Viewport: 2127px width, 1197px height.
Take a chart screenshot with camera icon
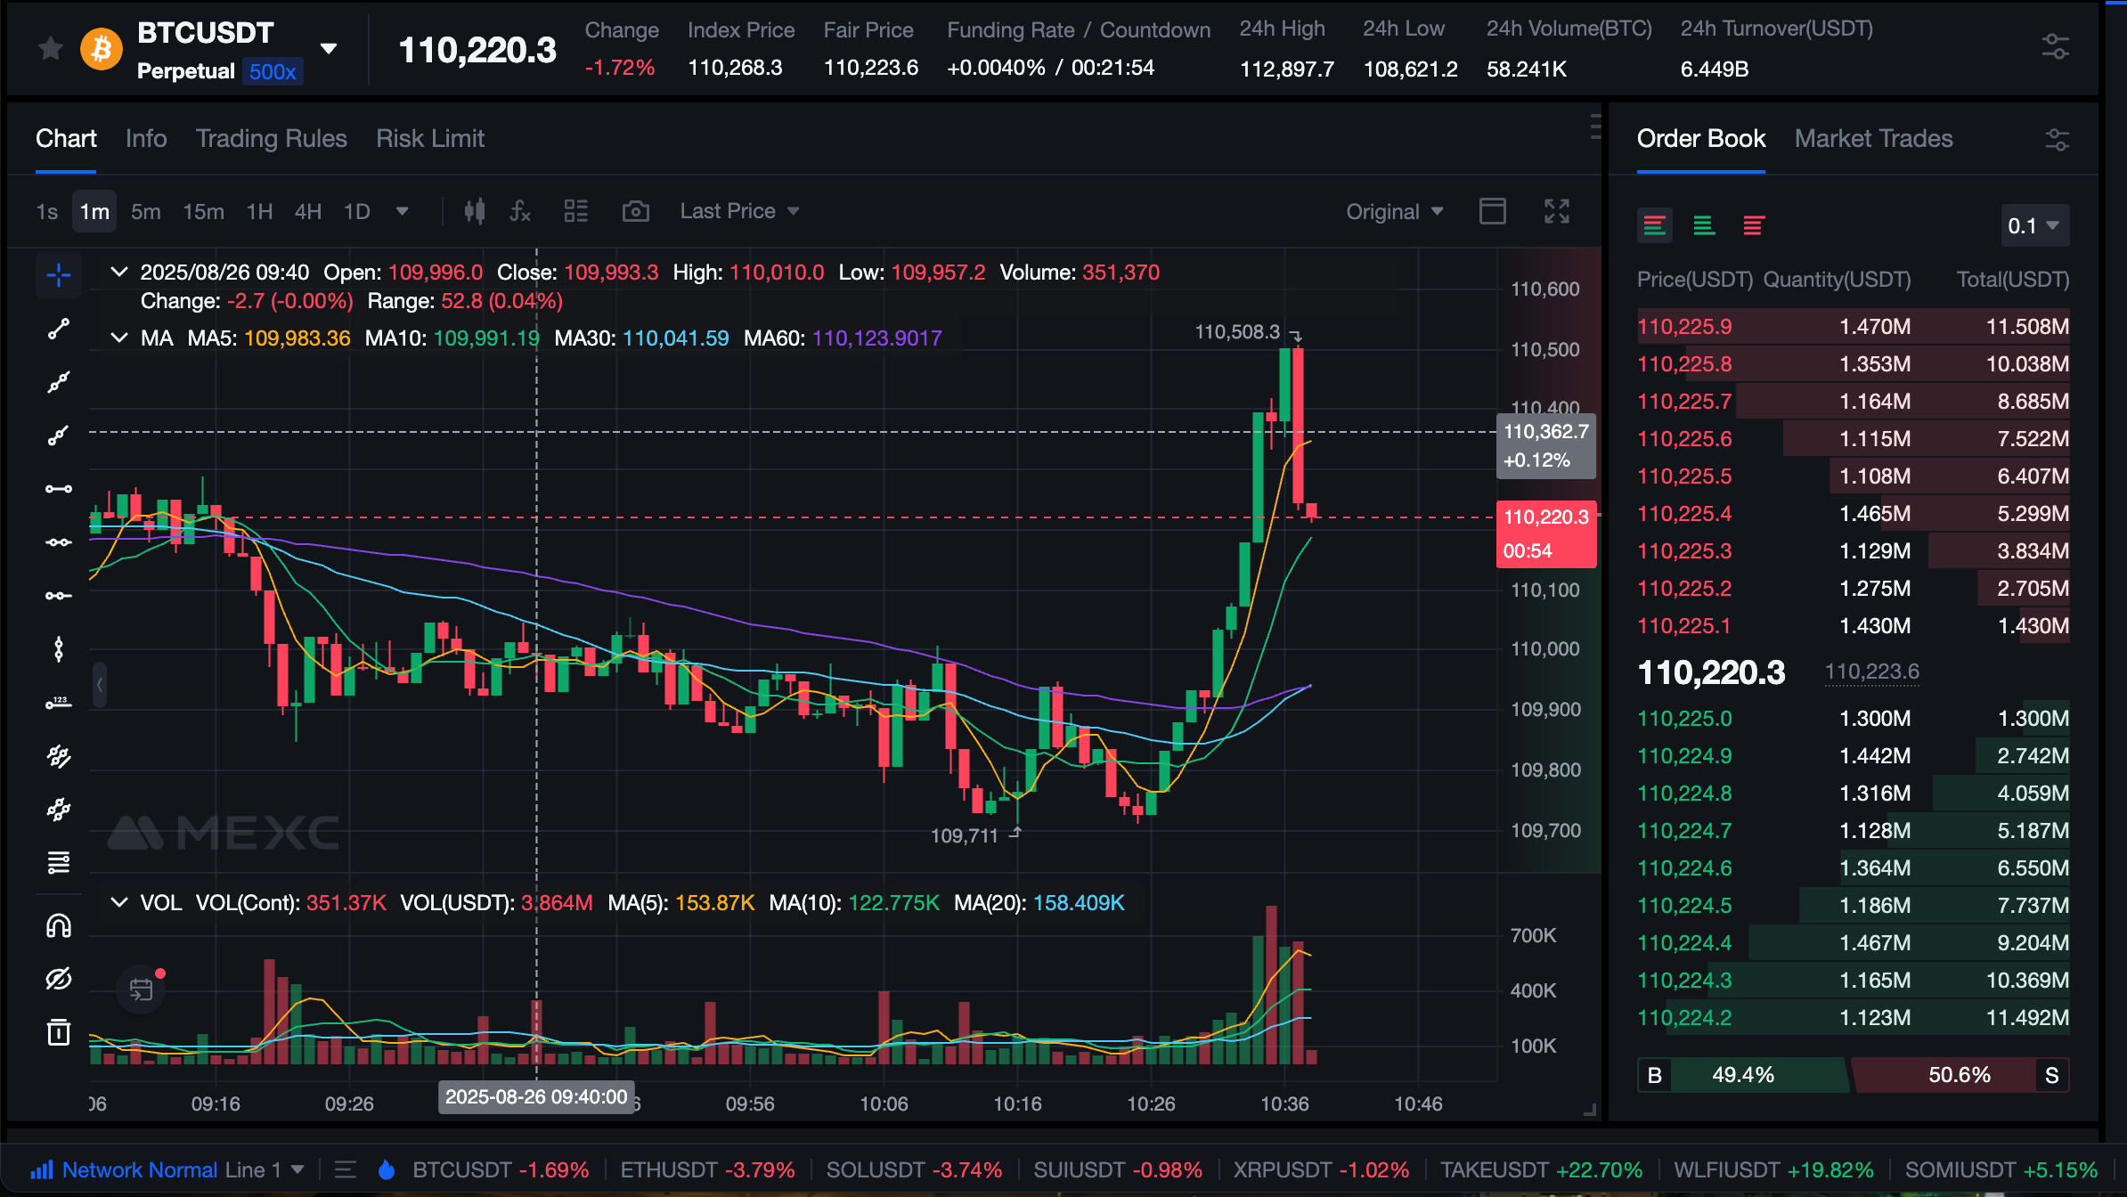tap(635, 211)
